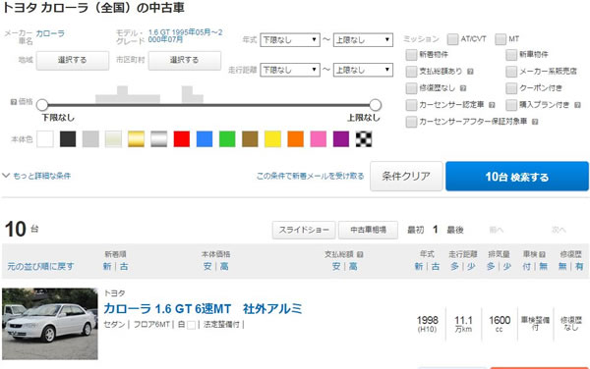590x369 pixels.
Task: Select the red body color swatch
Action: pyautogui.click(x=182, y=139)
